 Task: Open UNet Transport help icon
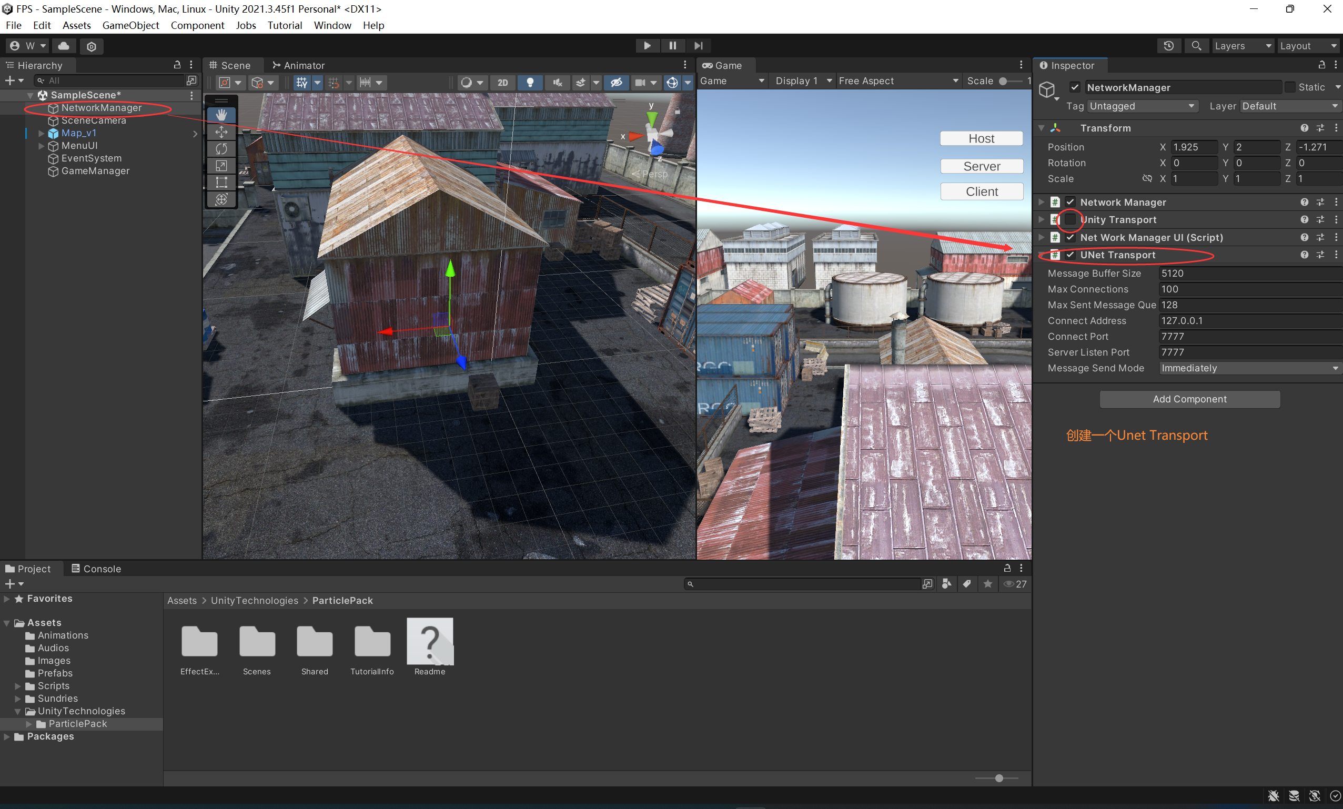pyautogui.click(x=1304, y=255)
